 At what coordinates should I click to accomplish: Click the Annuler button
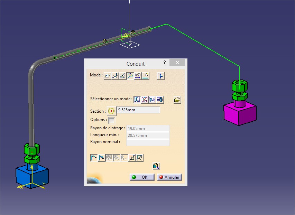169,177
